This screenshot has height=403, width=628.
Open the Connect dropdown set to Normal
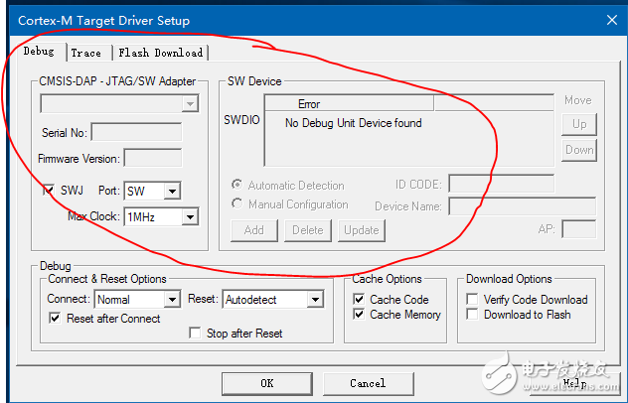(x=137, y=300)
